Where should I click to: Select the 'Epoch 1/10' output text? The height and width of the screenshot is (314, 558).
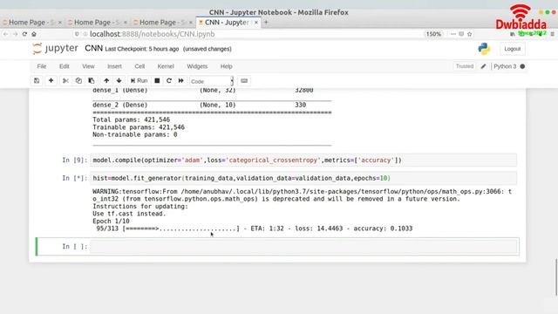coord(111,221)
